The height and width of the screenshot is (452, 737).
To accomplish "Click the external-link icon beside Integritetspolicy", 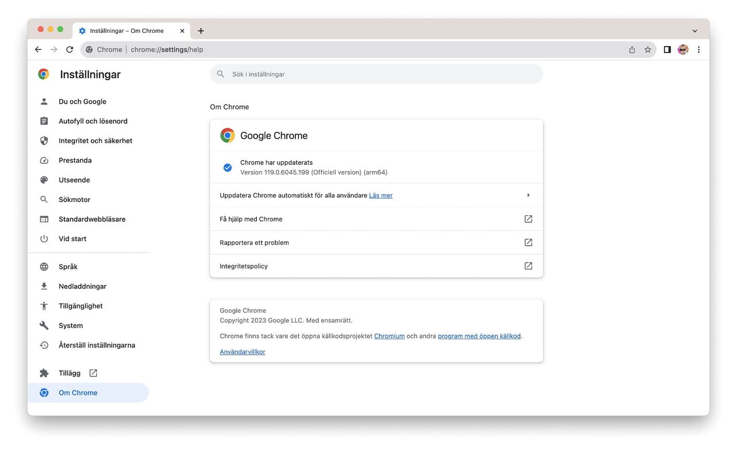I will [x=528, y=265].
